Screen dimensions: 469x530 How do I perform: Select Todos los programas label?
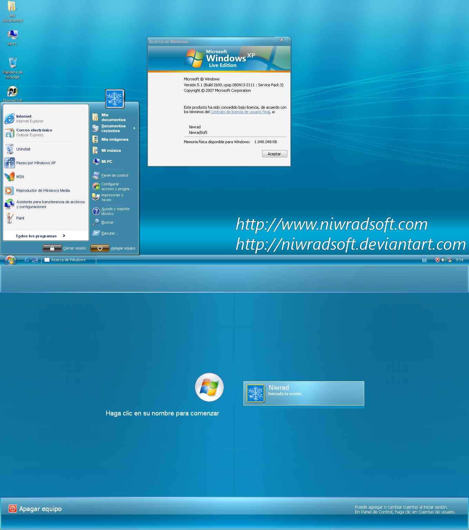[x=36, y=236]
